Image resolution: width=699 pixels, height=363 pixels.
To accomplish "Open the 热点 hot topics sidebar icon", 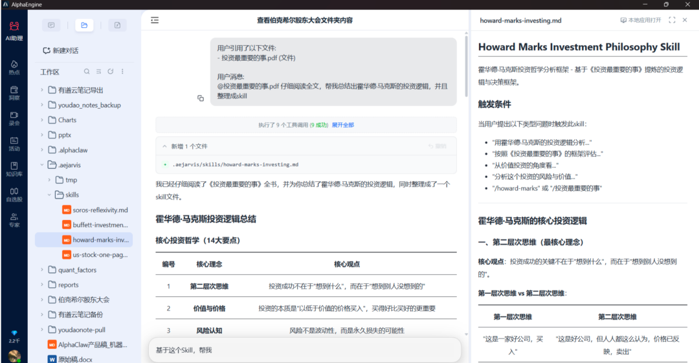I will pyautogui.click(x=14, y=67).
